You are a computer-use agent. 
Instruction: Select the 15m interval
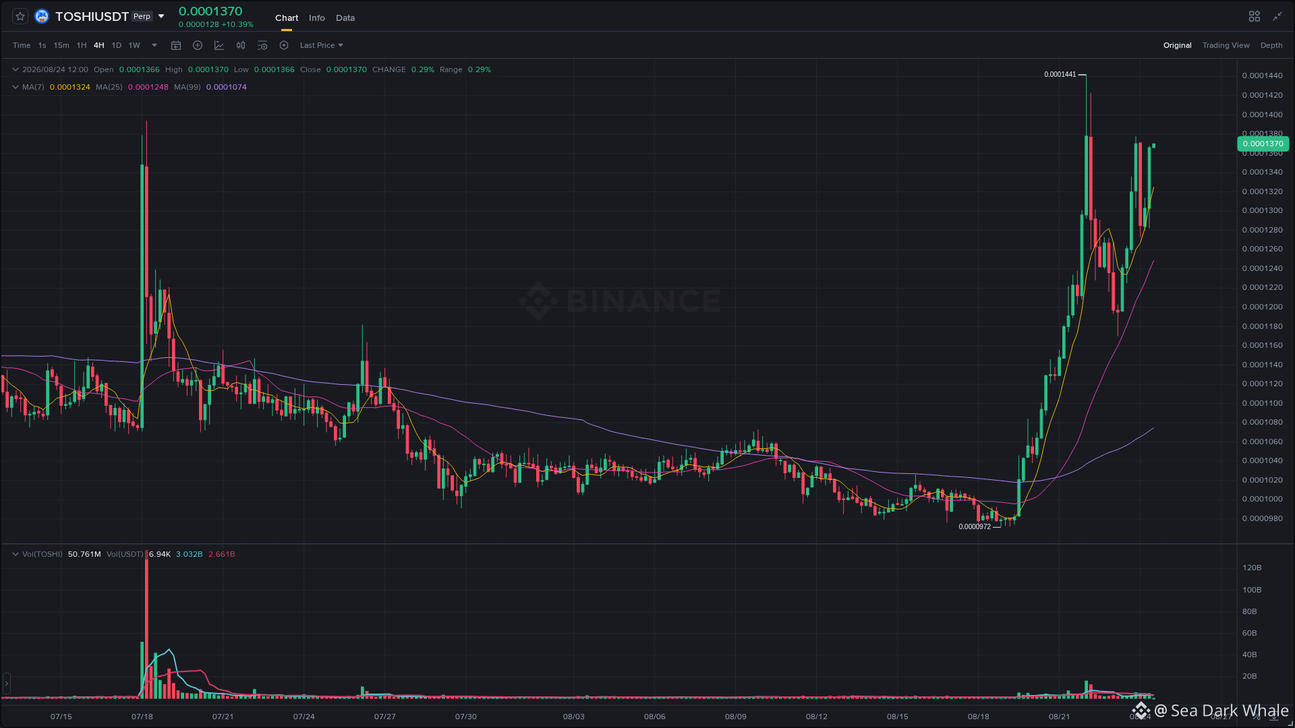61,45
